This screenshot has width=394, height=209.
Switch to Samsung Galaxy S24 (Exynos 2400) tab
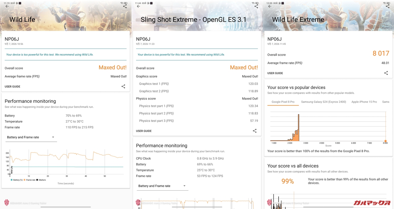coord(324,102)
